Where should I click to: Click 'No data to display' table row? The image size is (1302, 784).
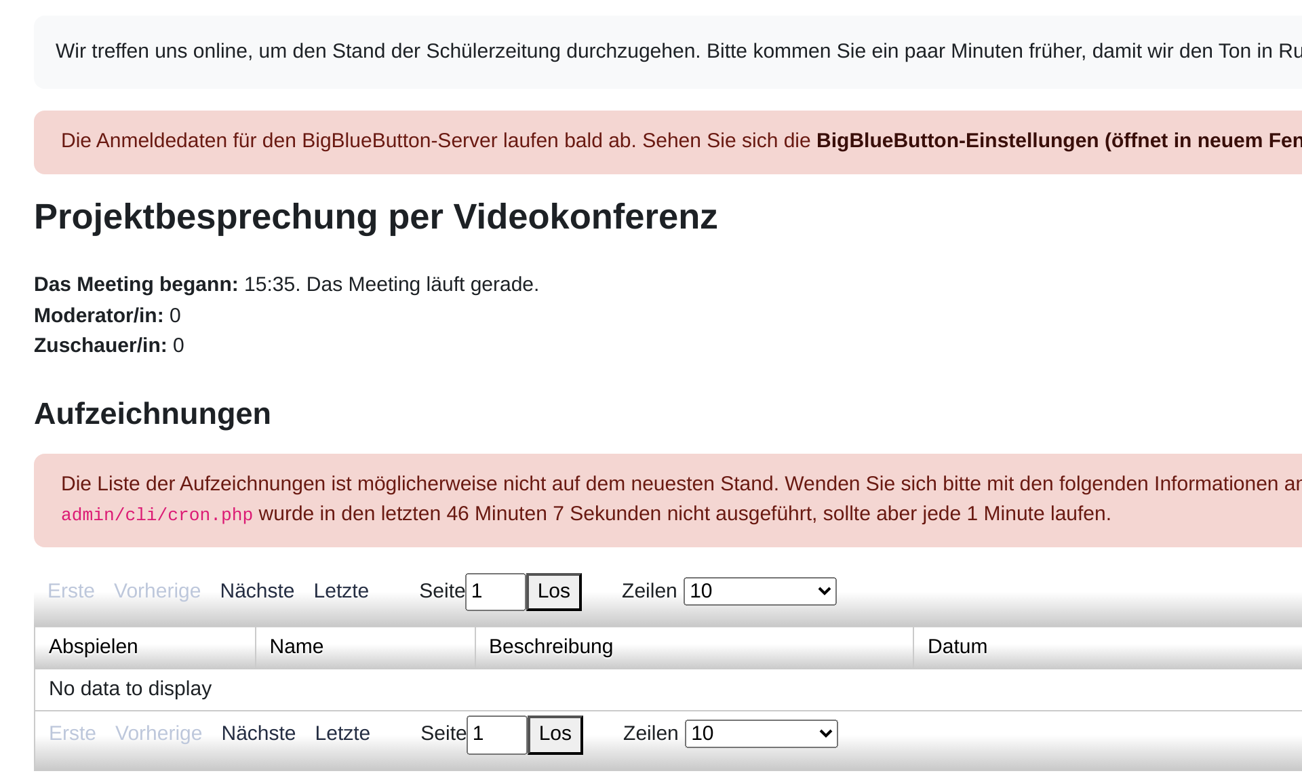click(668, 689)
